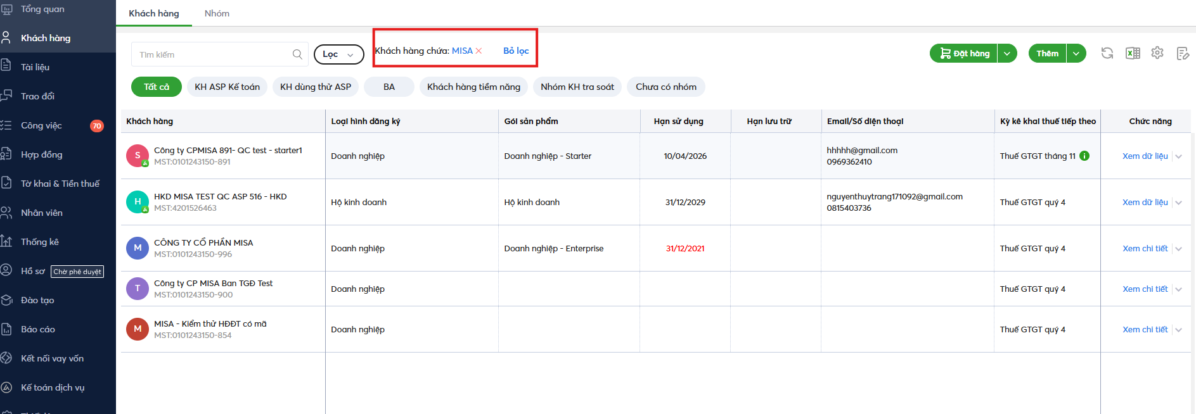
Task: Remove the MISA filter with the X icon
Action: (x=479, y=51)
